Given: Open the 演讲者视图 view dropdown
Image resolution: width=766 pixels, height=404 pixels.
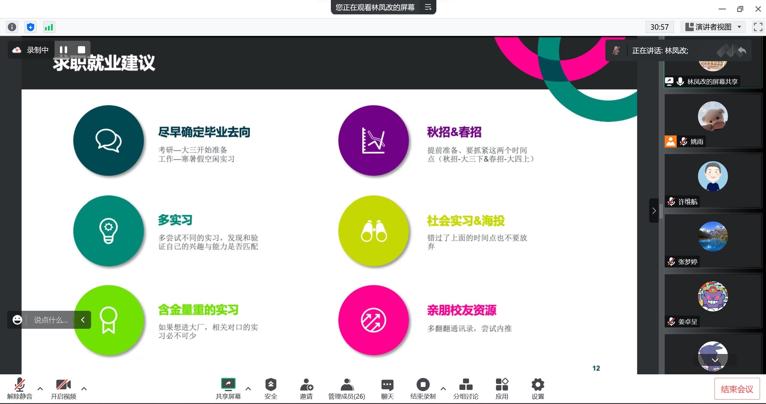Looking at the screenshot, I should pyautogui.click(x=713, y=27).
